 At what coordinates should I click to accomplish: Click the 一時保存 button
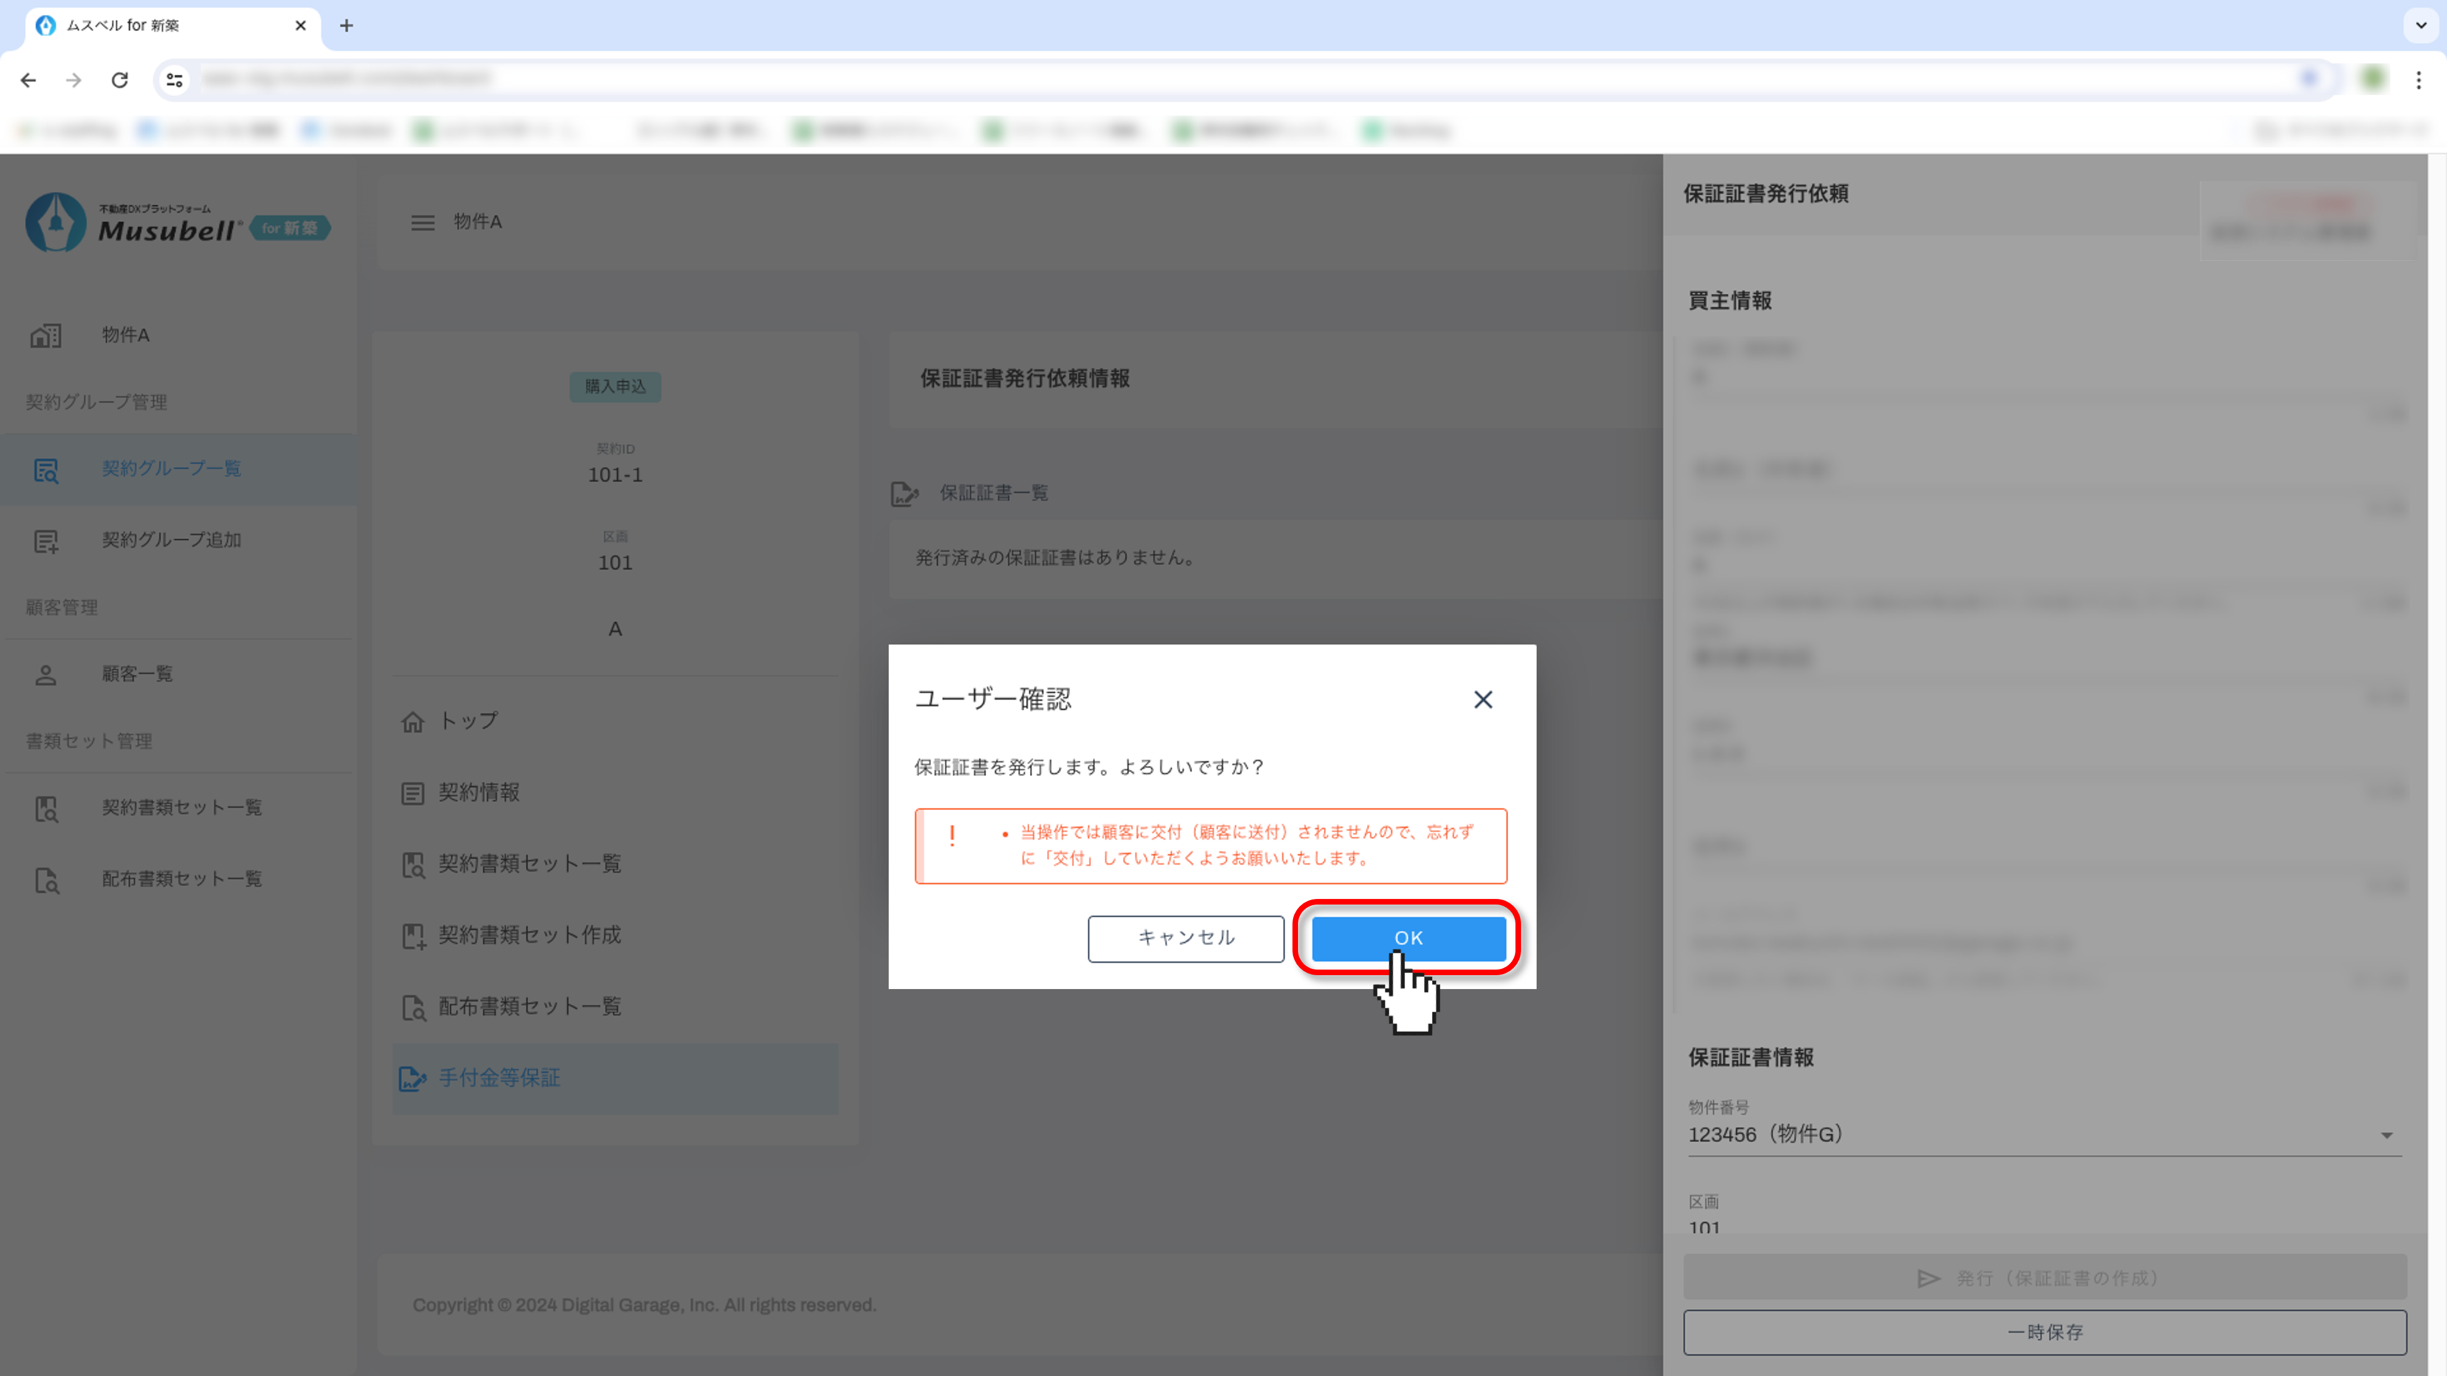pos(2044,1332)
